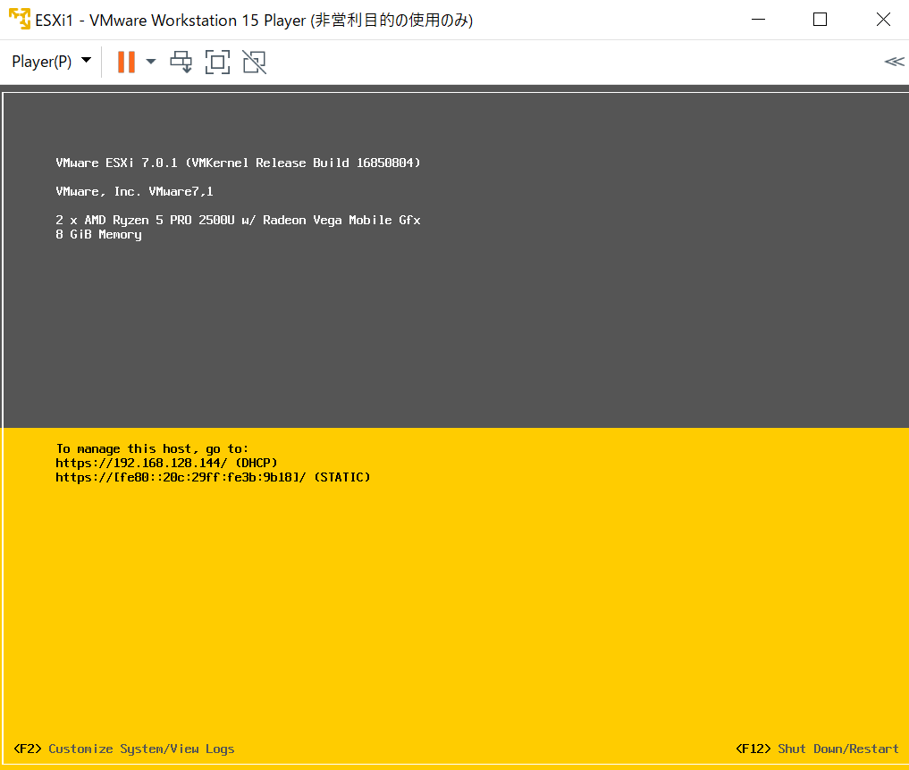Click the IPv6 fe80 (STATIC) address text
Viewport: 909px width, 770px height.
pos(213,477)
